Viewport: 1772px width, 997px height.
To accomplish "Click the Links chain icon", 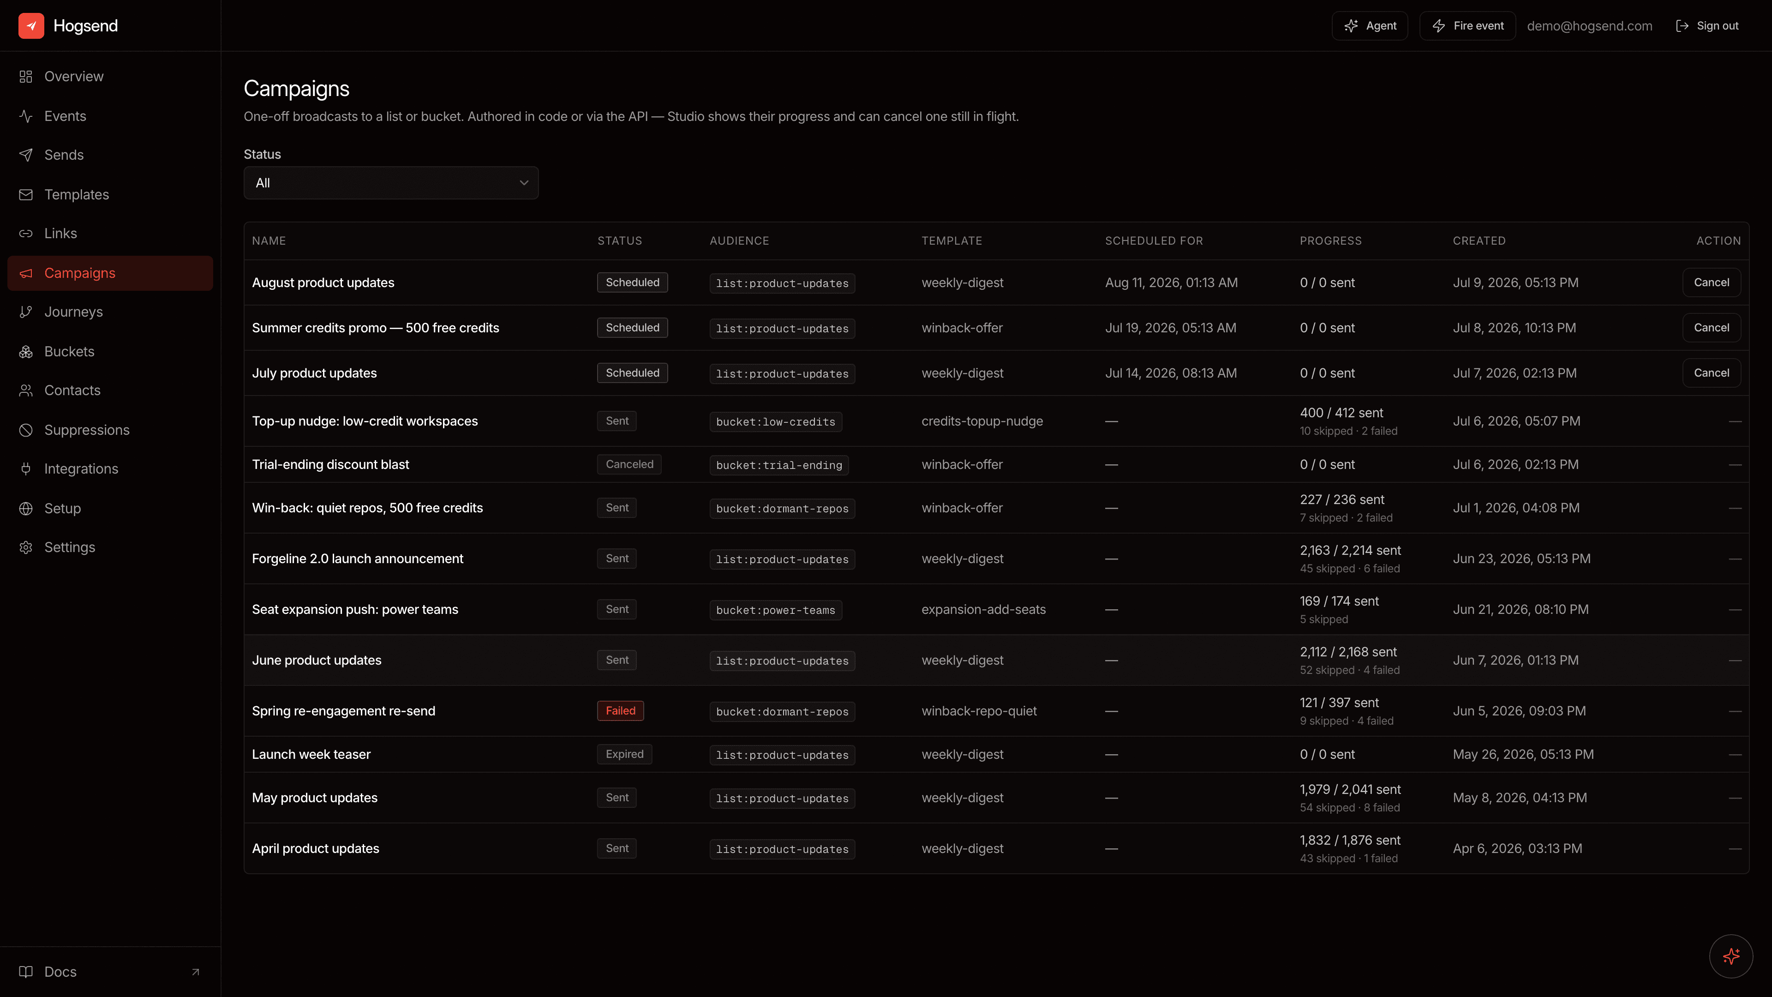I will pos(26,233).
